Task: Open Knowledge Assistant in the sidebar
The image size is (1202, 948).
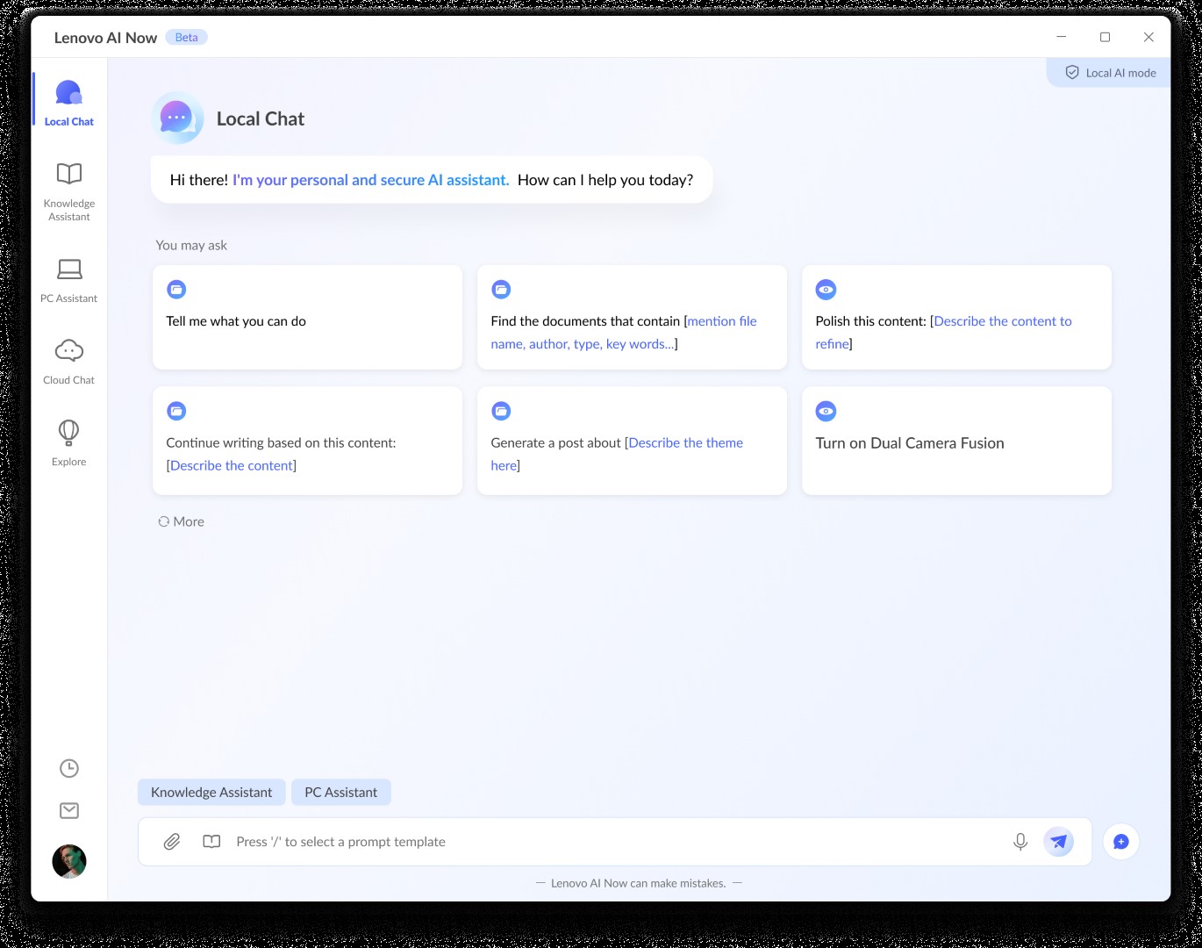Action: [x=69, y=191]
